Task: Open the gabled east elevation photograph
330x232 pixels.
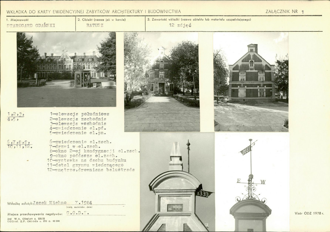Action: pyautogui.click(x=251, y=82)
